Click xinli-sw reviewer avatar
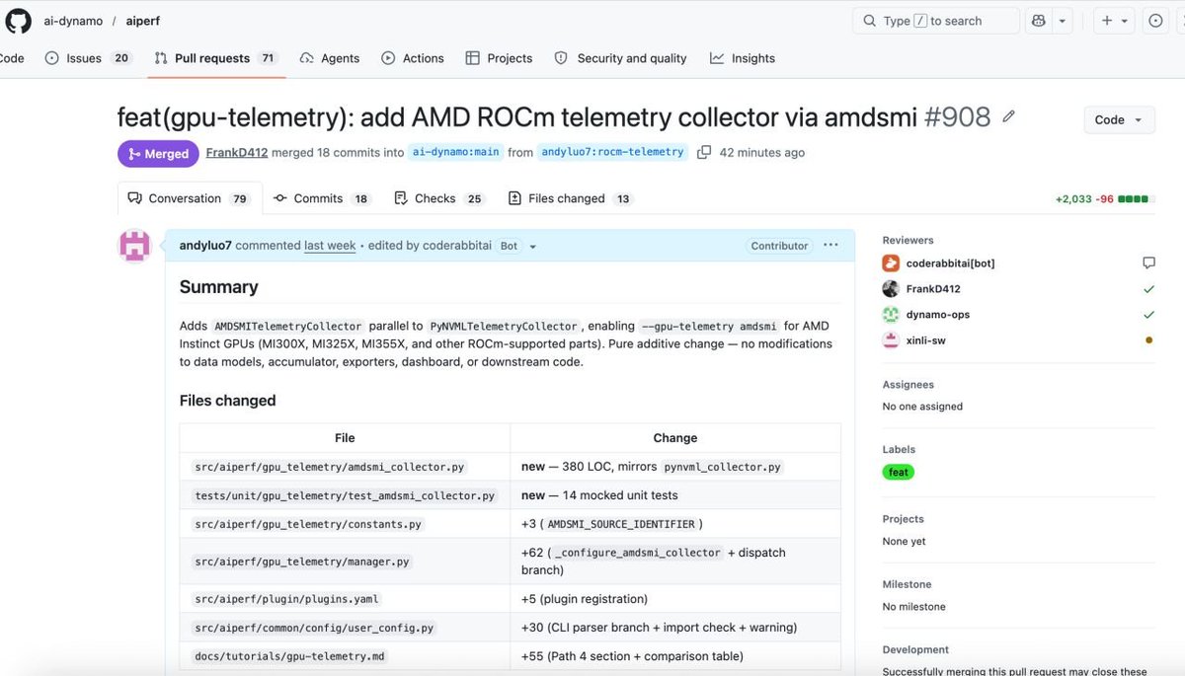 coord(891,340)
